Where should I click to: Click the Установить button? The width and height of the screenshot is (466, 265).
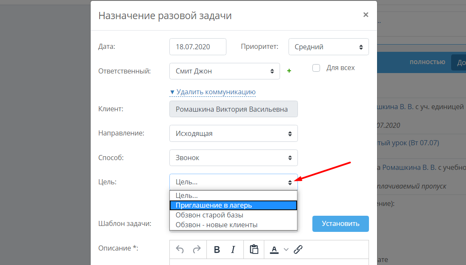[340, 223]
